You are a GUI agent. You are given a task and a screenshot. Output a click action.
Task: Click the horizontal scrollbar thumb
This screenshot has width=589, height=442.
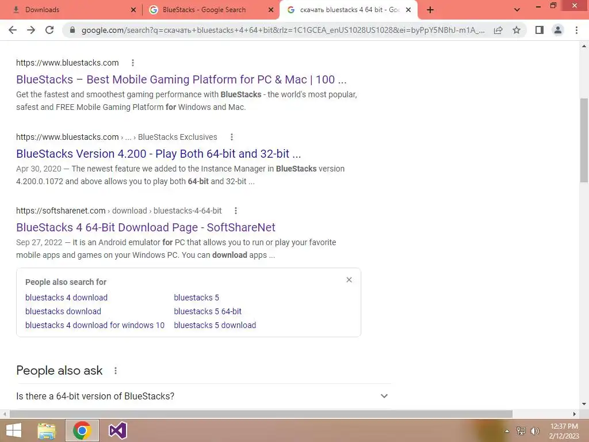pyautogui.click(x=261, y=414)
